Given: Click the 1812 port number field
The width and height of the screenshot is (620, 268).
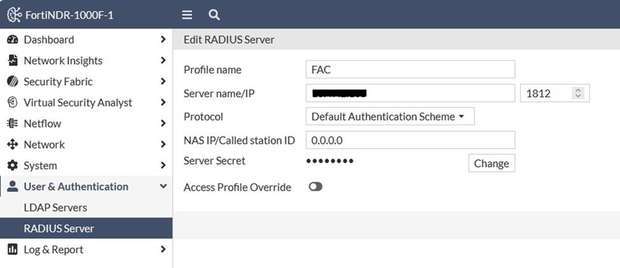Looking at the screenshot, I should tap(555, 93).
